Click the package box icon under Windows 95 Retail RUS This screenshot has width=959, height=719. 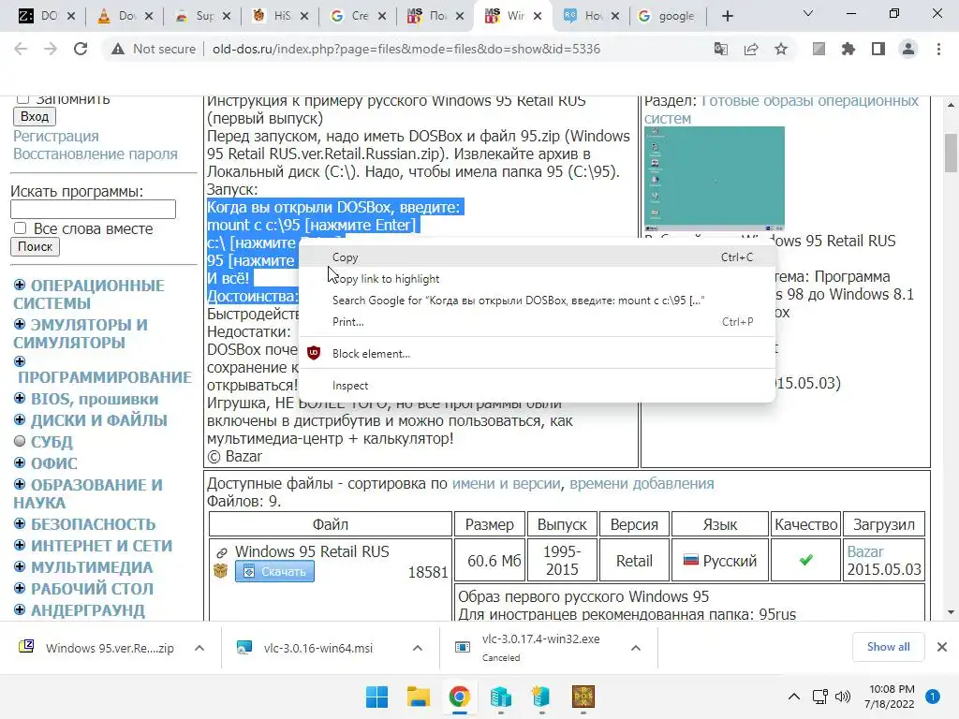point(220,571)
